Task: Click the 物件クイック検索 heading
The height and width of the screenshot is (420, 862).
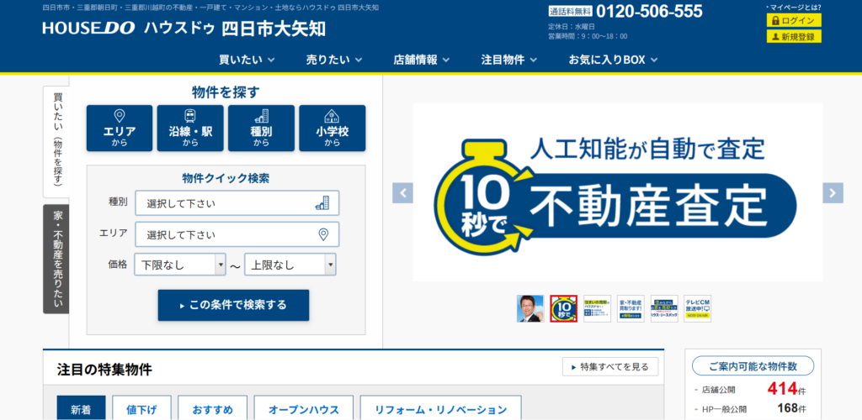Action: 226,178
